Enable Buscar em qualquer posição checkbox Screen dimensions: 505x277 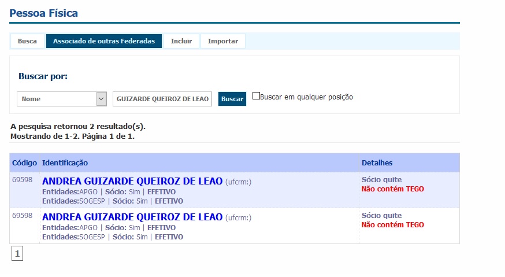pos(257,97)
